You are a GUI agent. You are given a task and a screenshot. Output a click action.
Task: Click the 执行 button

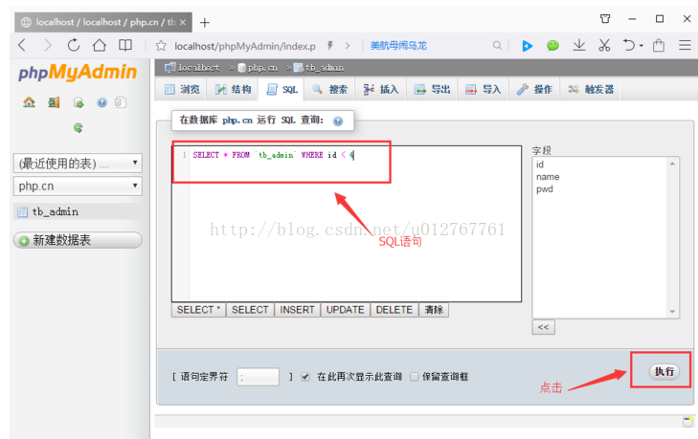coord(664,371)
